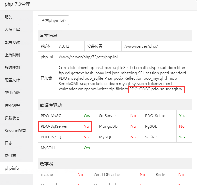Click the SqlServer cell
This screenshot has width=197, height=185.
point(112,116)
